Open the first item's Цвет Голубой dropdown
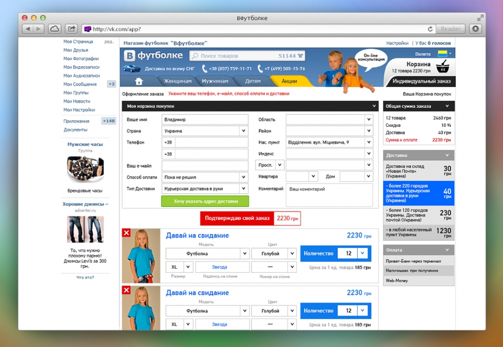 (274, 254)
